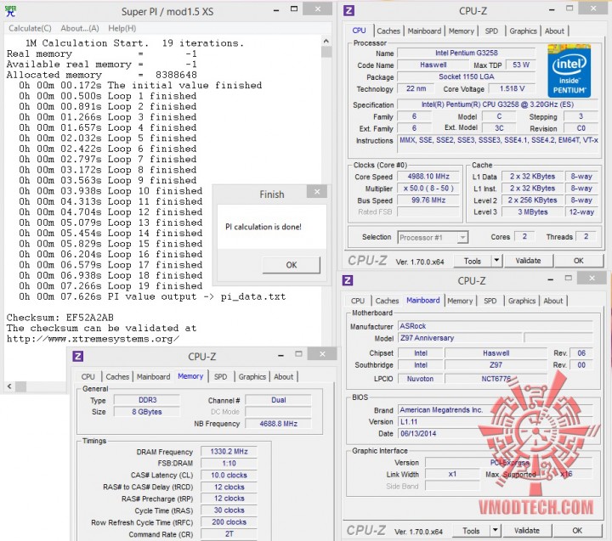Screen dimensions: 612x541
Task: Open the Calculate(C) menu in Super PI
Action: pos(30,28)
